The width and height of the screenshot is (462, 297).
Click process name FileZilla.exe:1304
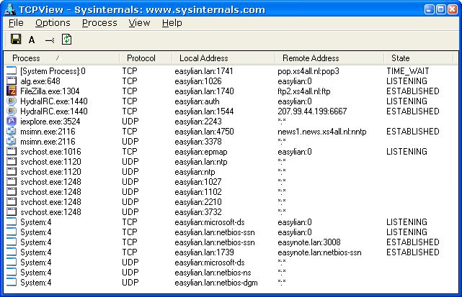50,91
